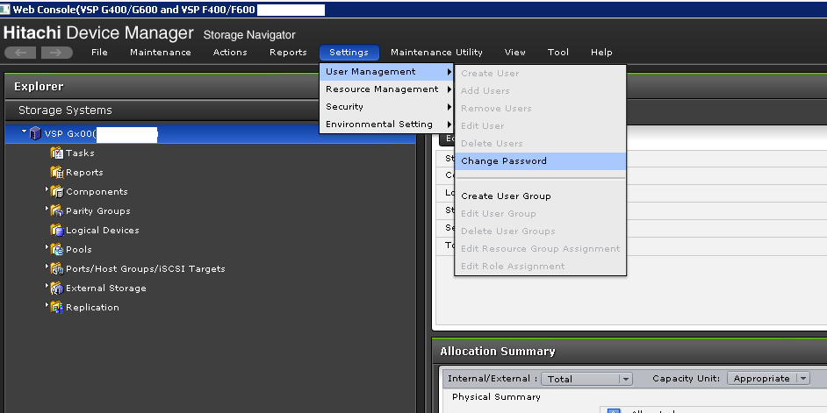Click the VSP Gx00 storage system icon
The width and height of the screenshot is (827, 413).
tap(35, 134)
